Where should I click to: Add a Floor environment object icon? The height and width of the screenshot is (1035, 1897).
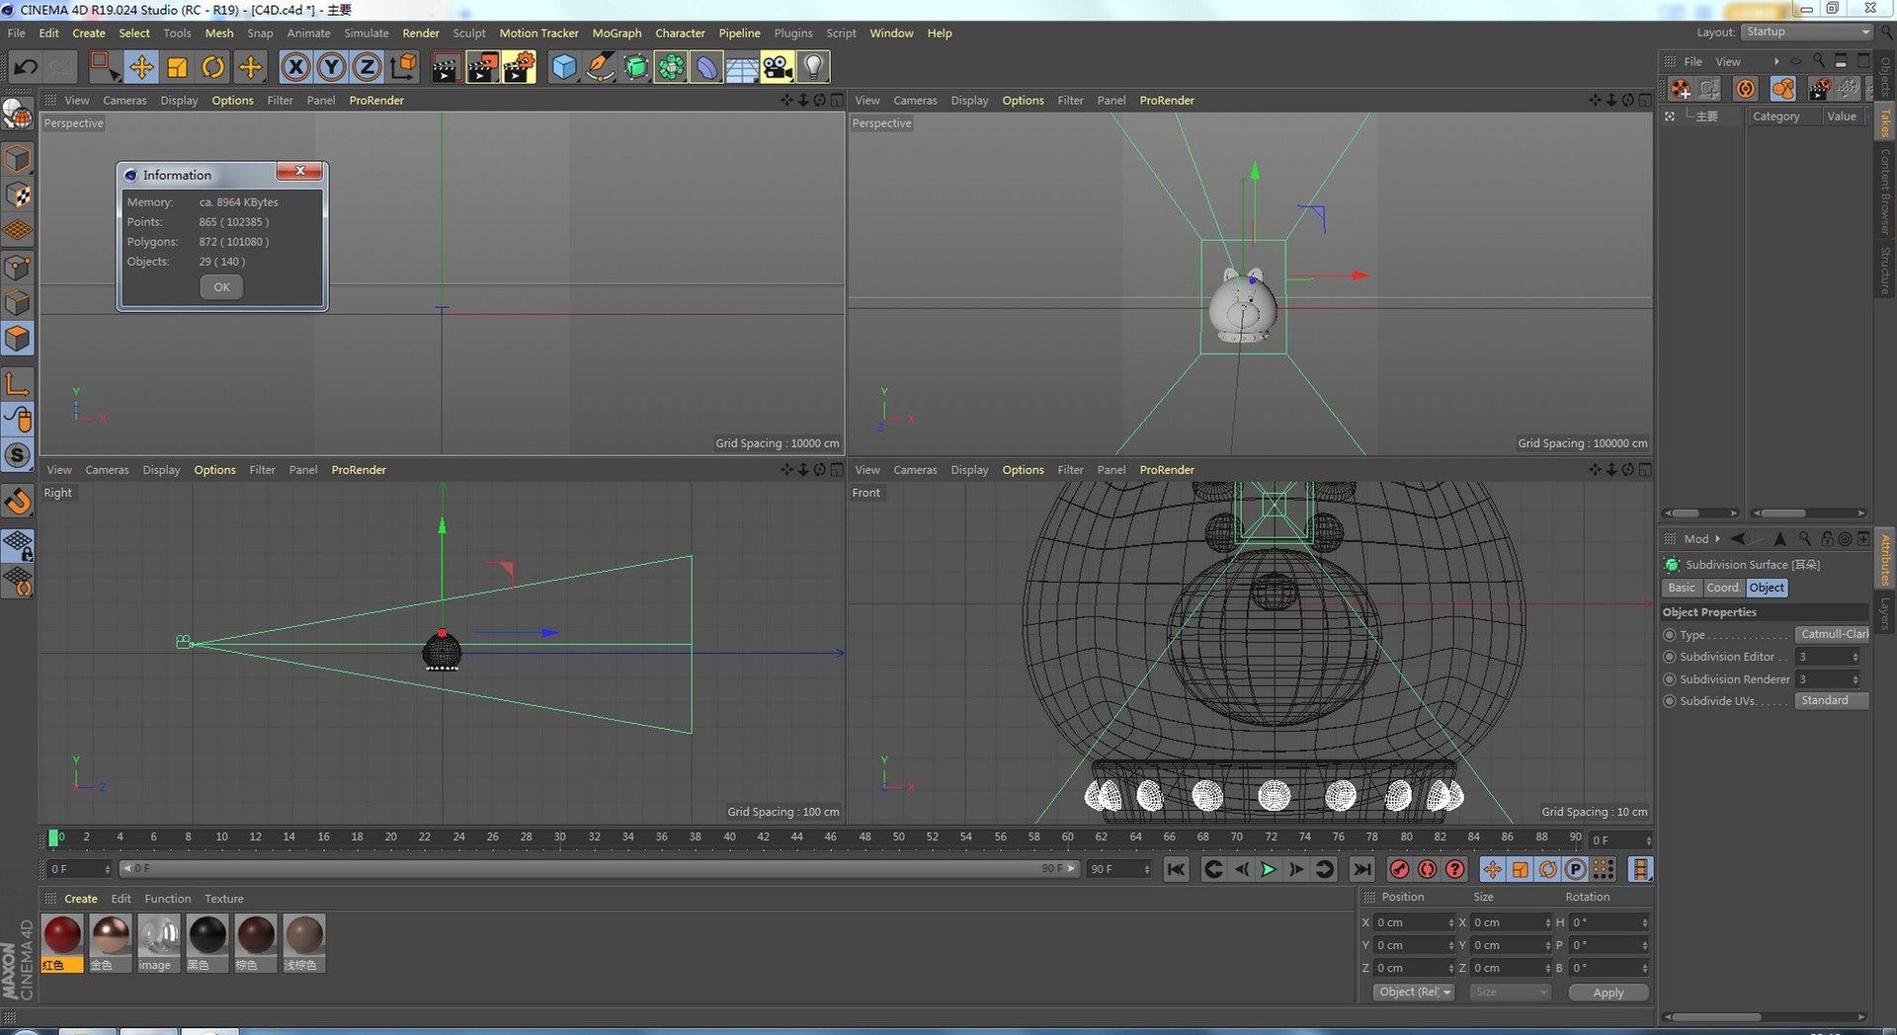(x=742, y=67)
